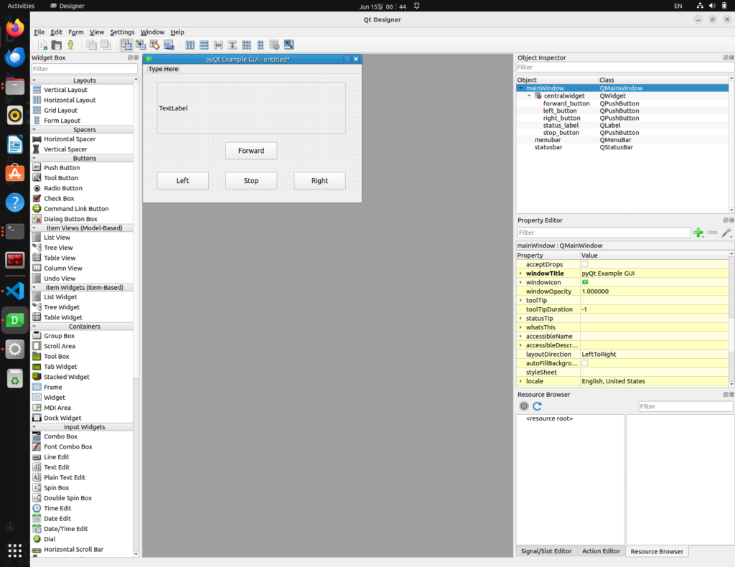Click the Property Editor wrench configure icon
This screenshot has height=567, width=735.
coord(726,233)
